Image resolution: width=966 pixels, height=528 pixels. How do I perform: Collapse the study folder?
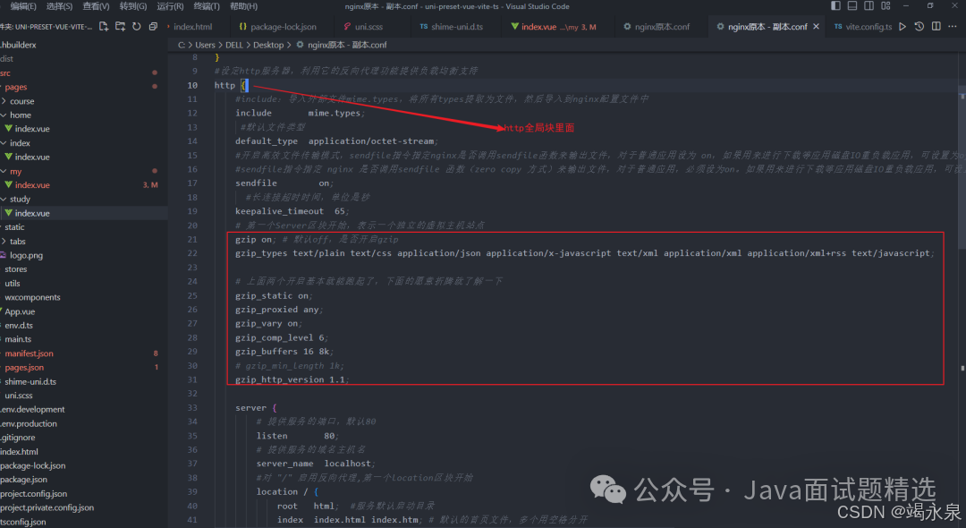[x=20, y=199]
